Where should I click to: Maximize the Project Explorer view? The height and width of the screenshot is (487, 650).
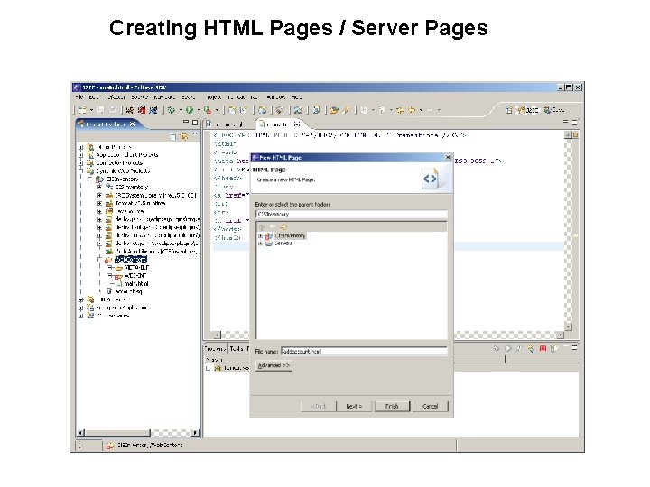pos(195,123)
